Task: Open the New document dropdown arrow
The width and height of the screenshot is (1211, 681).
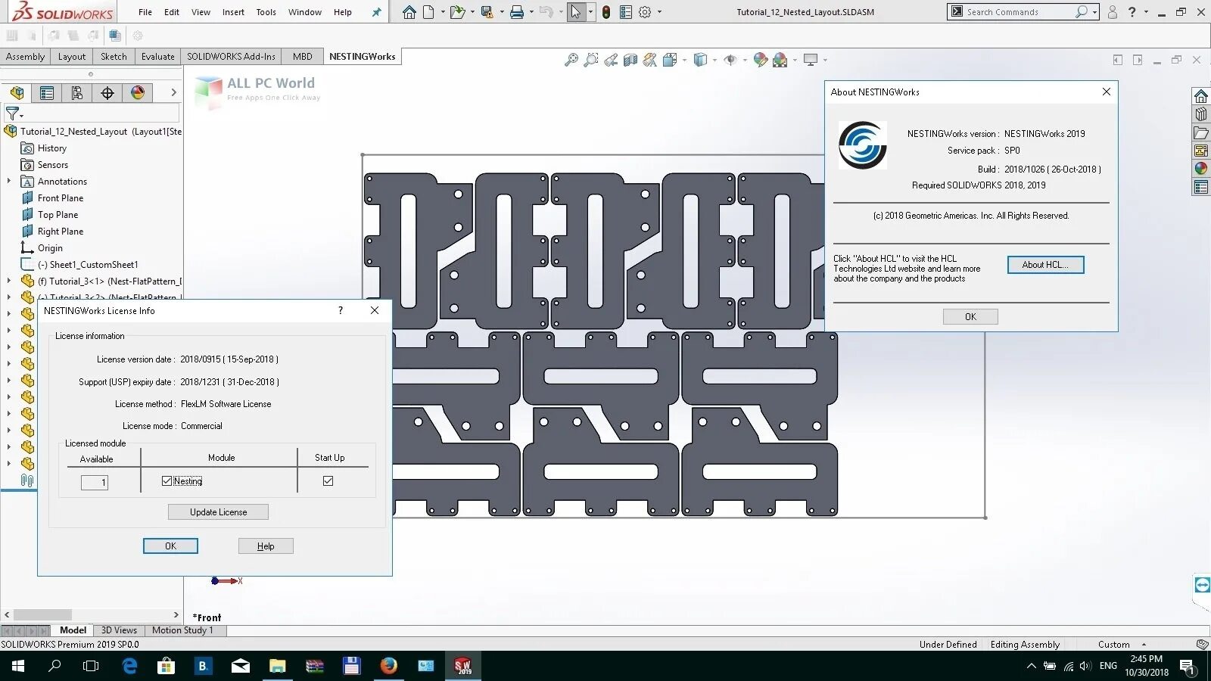Action: coord(443,12)
